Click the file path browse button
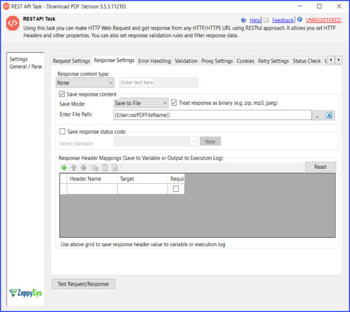 coord(318,115)
